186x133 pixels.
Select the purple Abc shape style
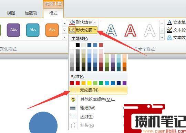pyautogui.click(x=13, y=30)
